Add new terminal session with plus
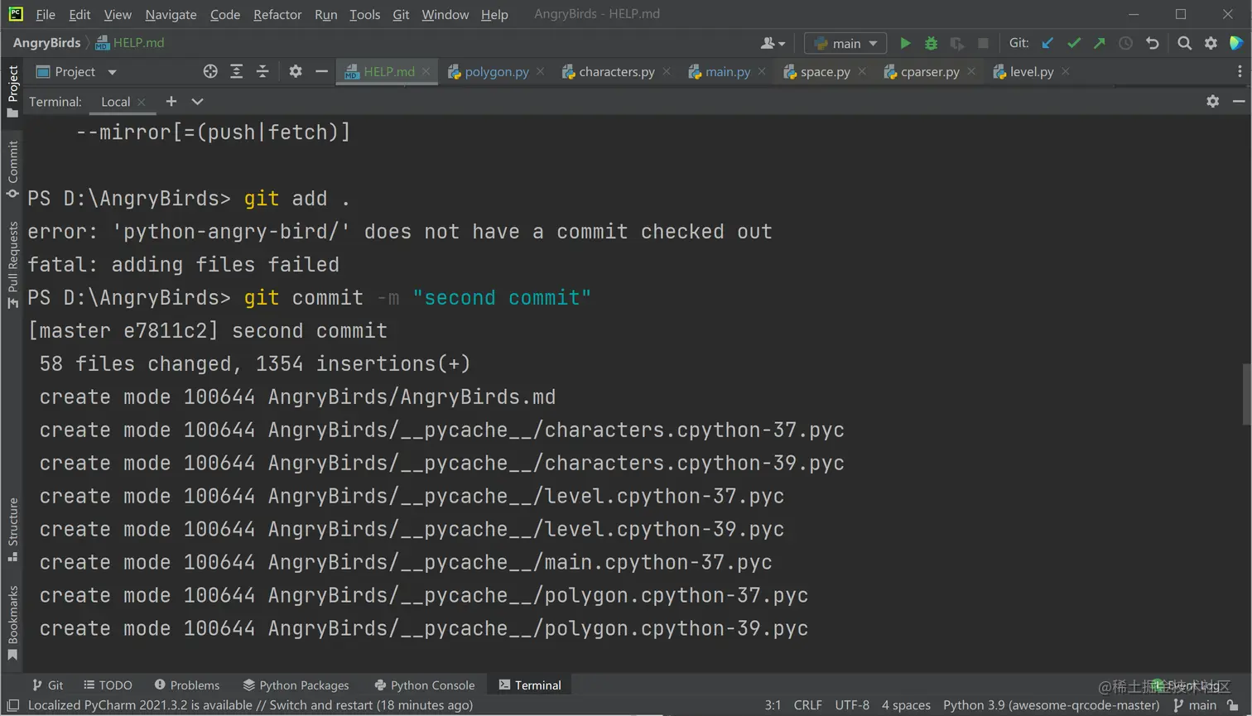The height and width of the screenshot is (716, 1252). pos(171,101)
